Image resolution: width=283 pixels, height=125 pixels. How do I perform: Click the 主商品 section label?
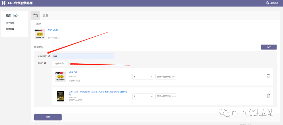(37, 24)
